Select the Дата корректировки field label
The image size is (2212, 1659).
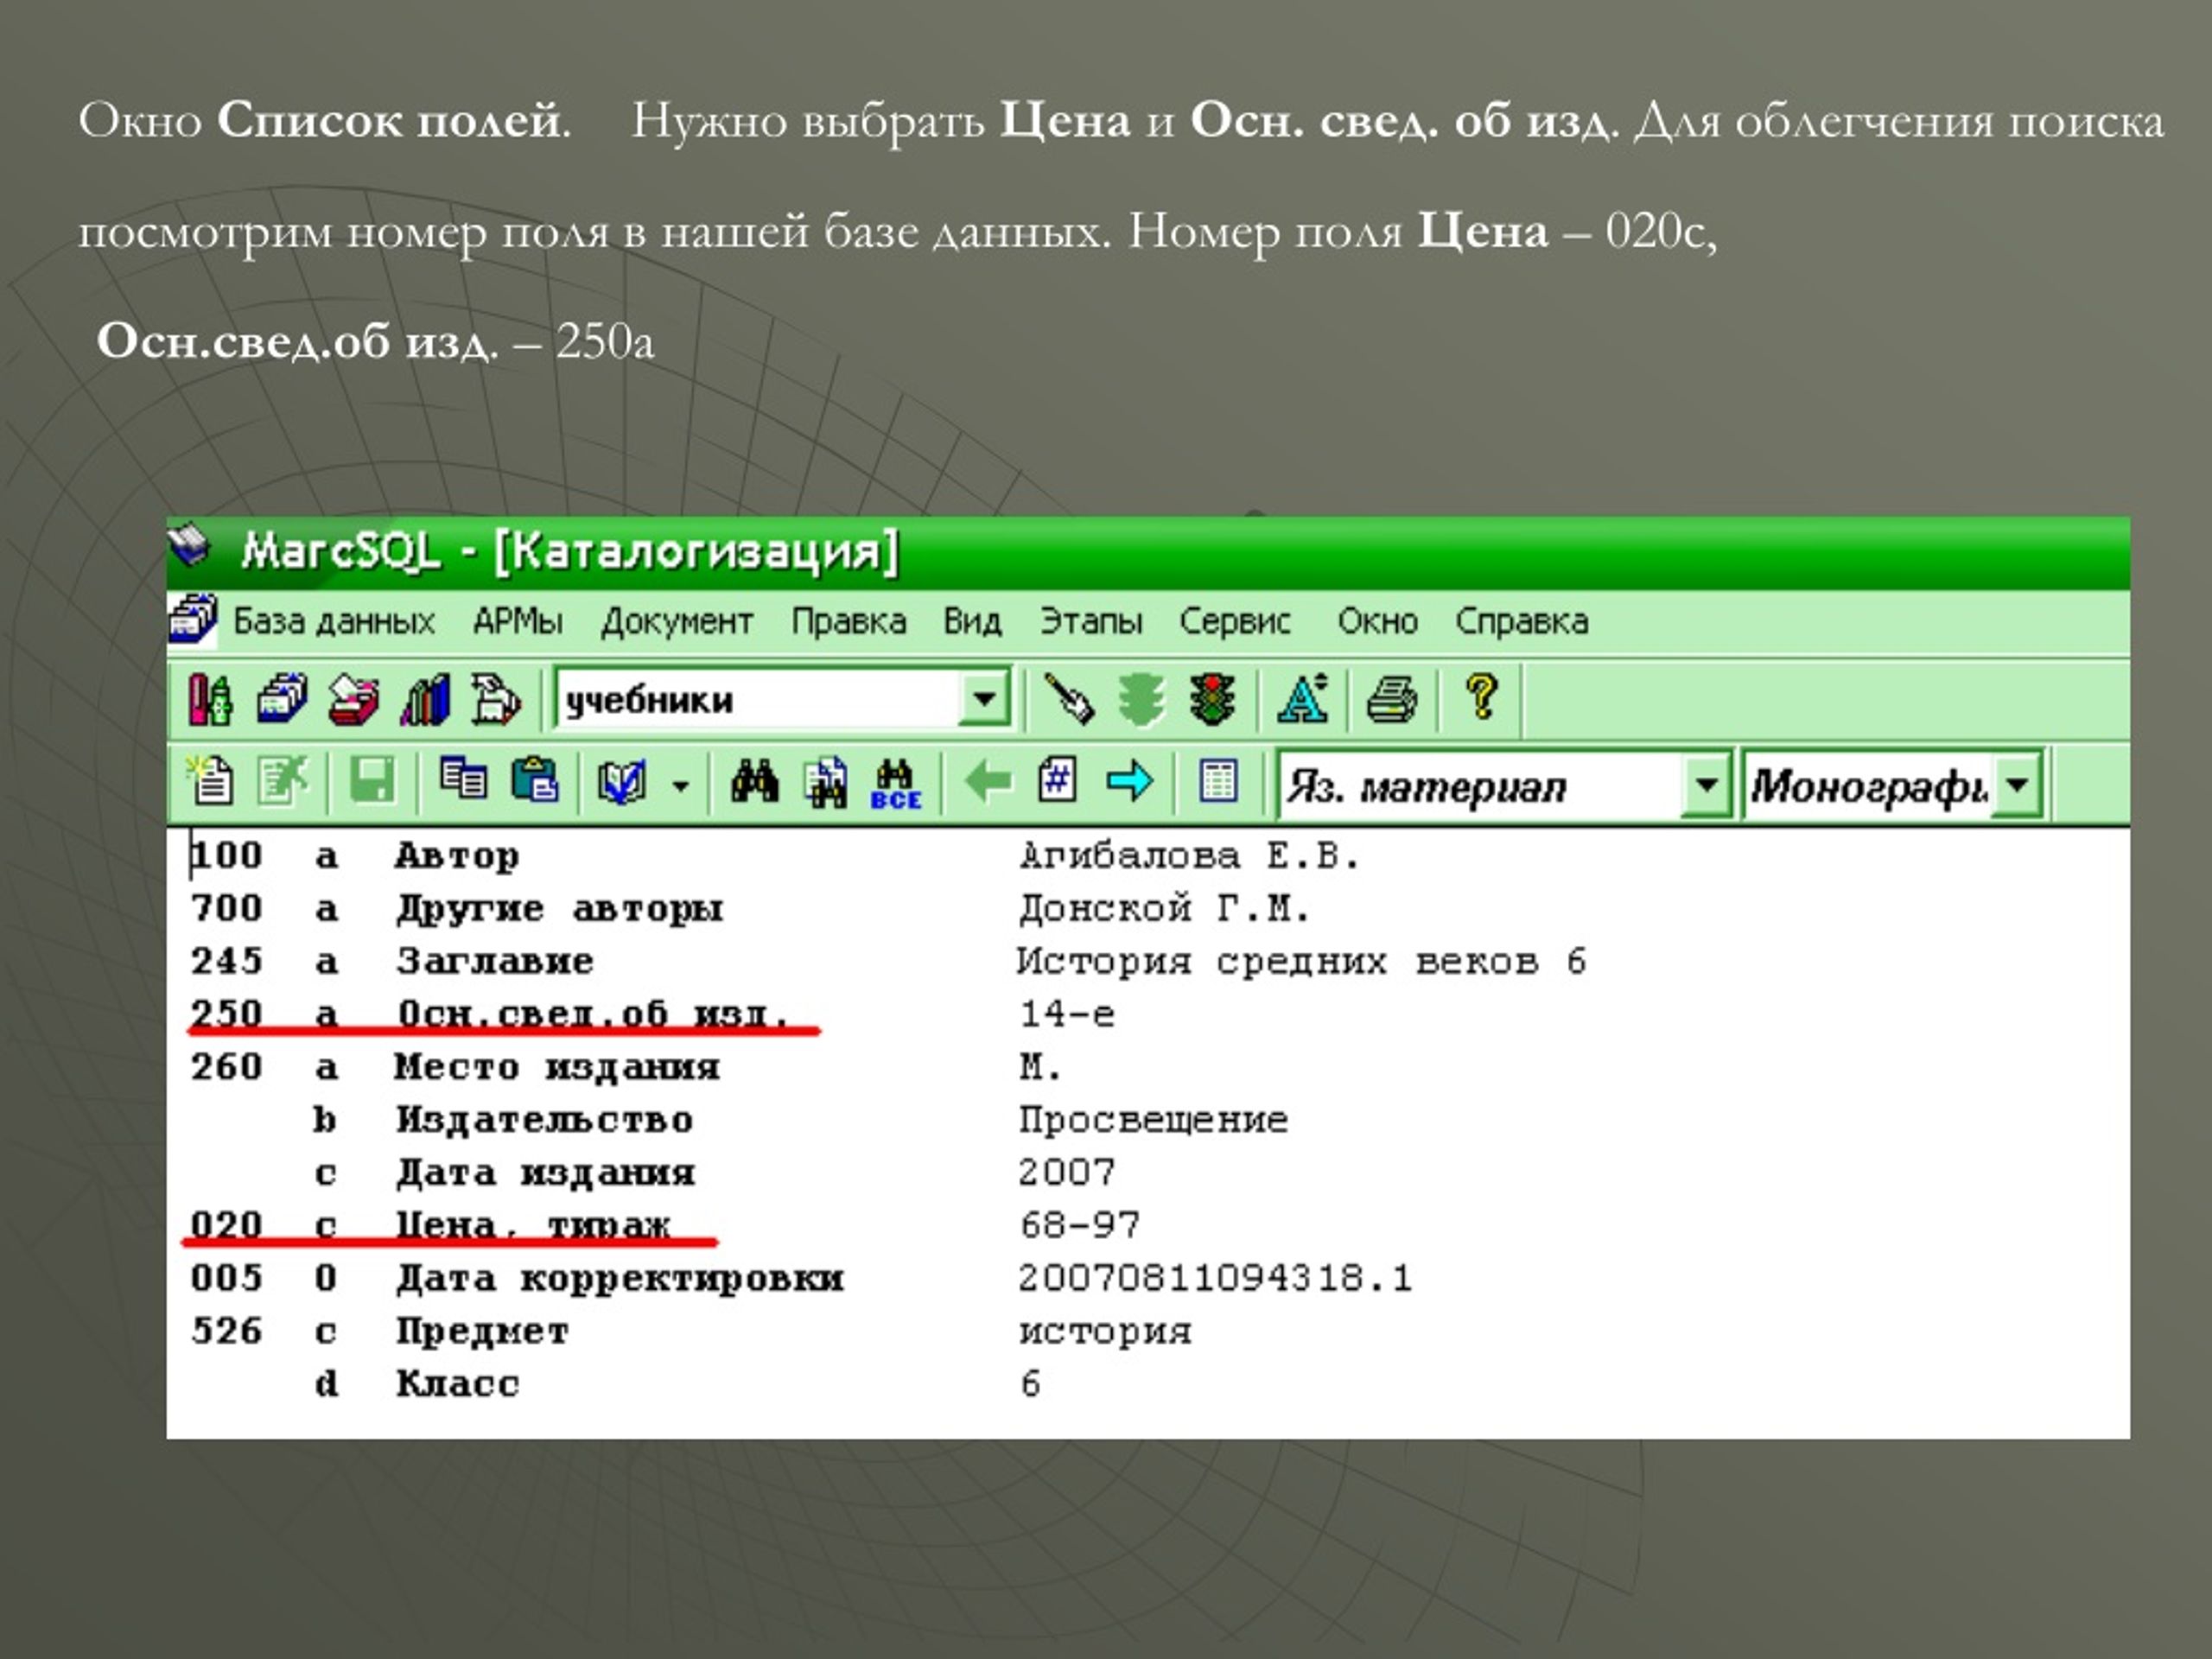(x=620, y=1278)
